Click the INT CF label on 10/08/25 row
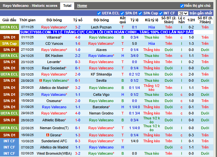 coord(9,141)
